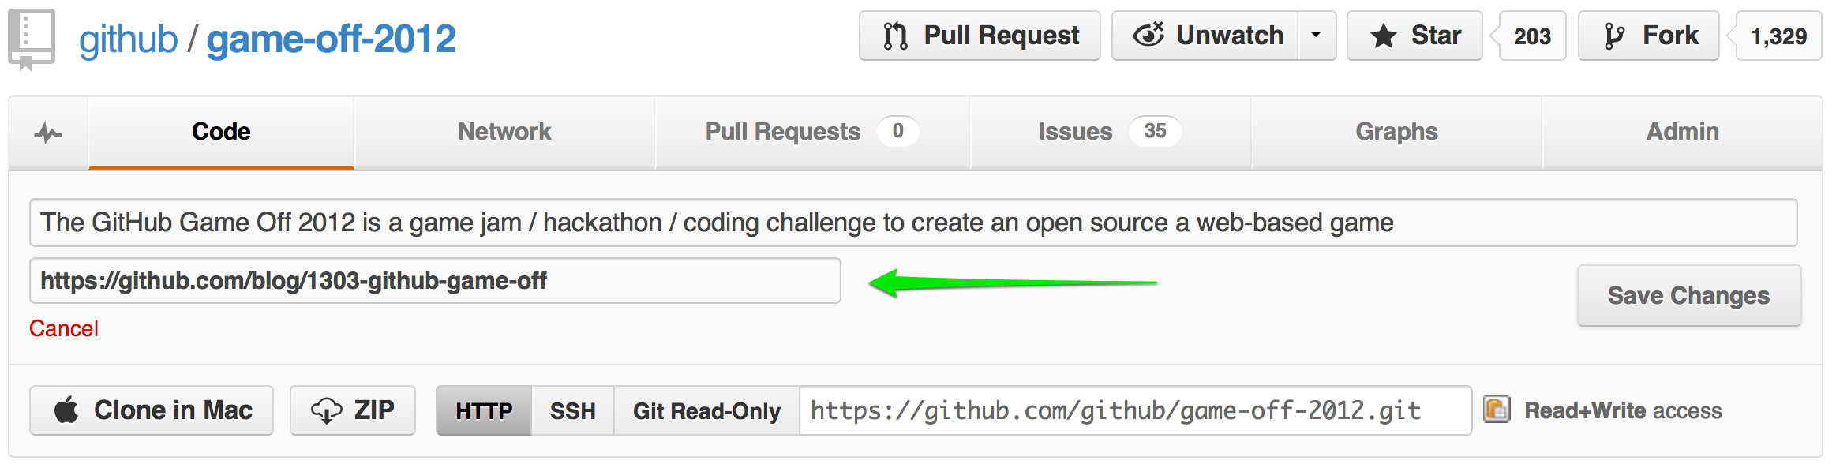Download repository as ZIP
Screen dimensions: 1836x468
coord(352,410)
